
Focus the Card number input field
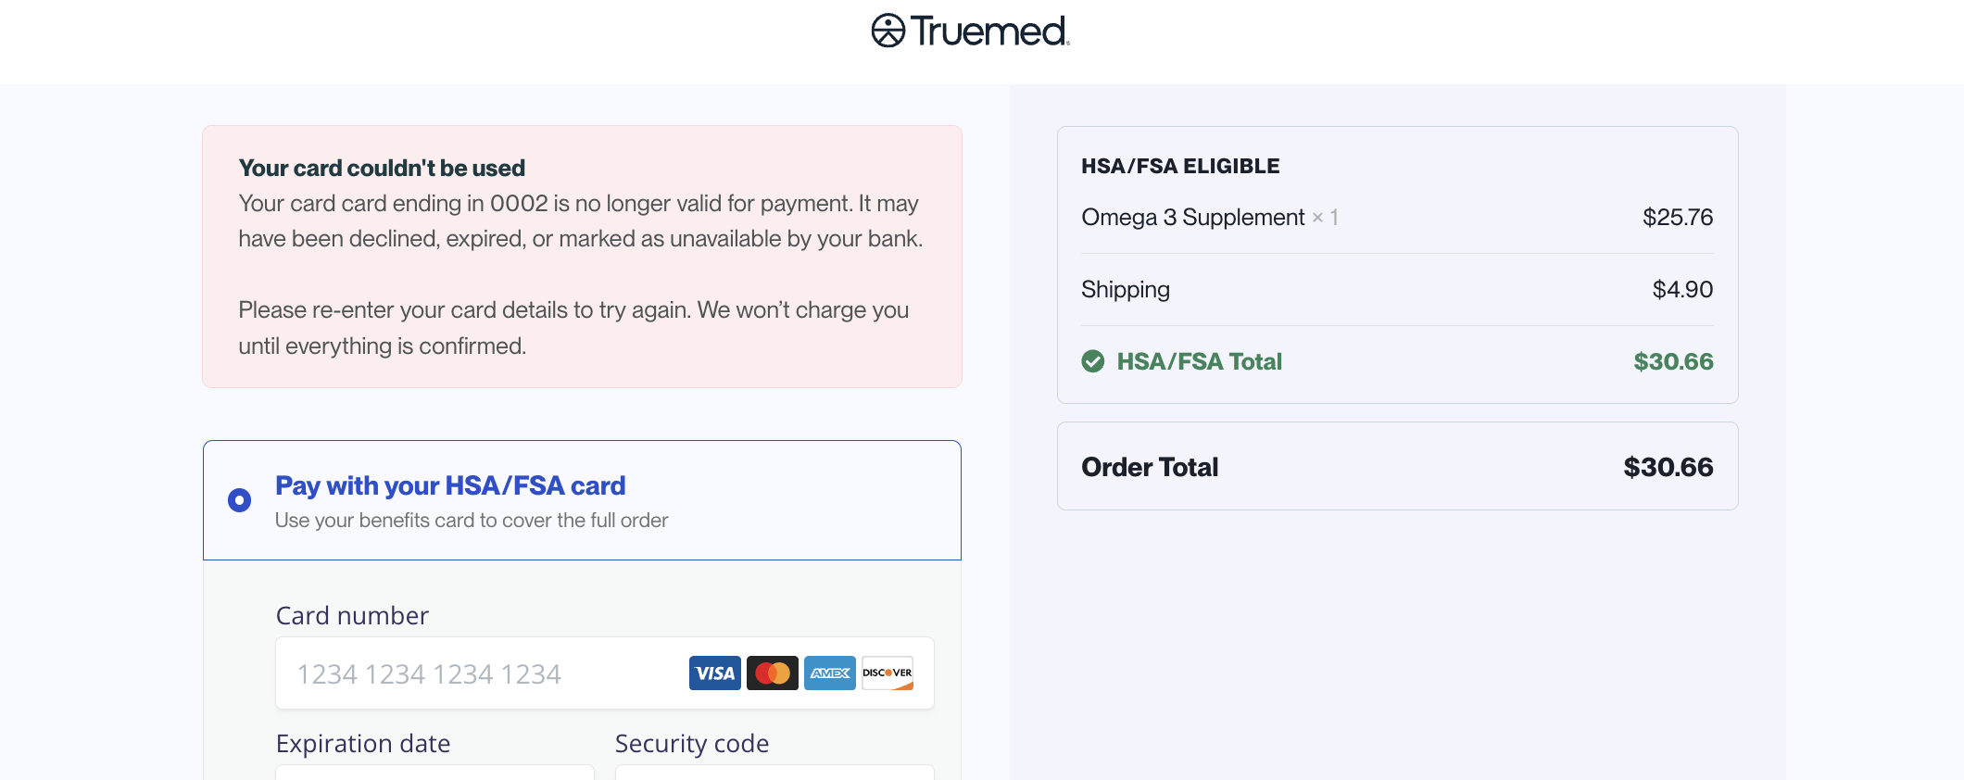pyautogui.click(x=482, y=673)
